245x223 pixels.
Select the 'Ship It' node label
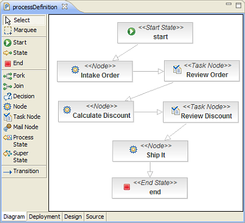[156, 155]
